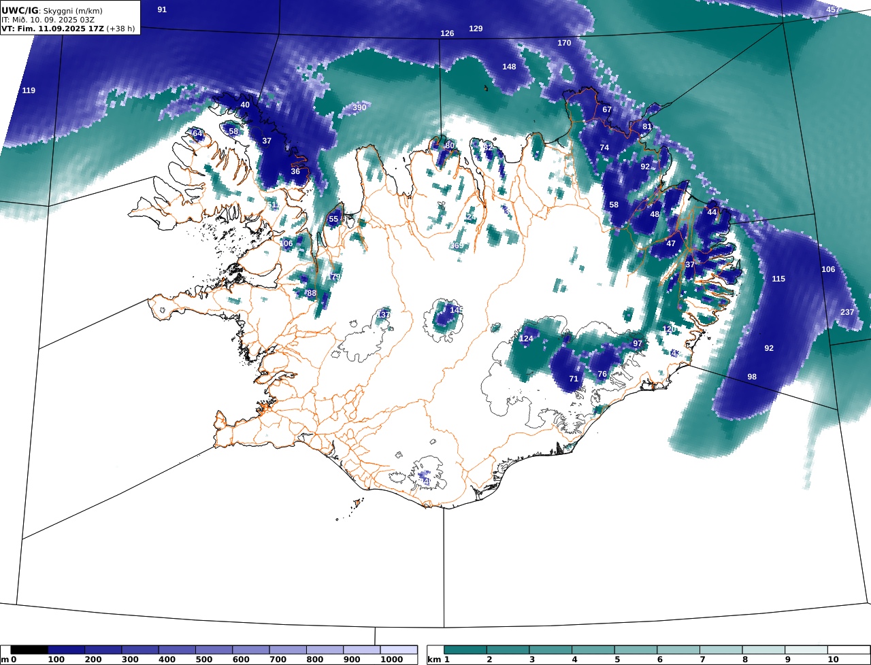Image resolution: width=871 pixels, height=665 pixels.
Task: Click the visibility value 390 on the map
Action: coord(359,107)
